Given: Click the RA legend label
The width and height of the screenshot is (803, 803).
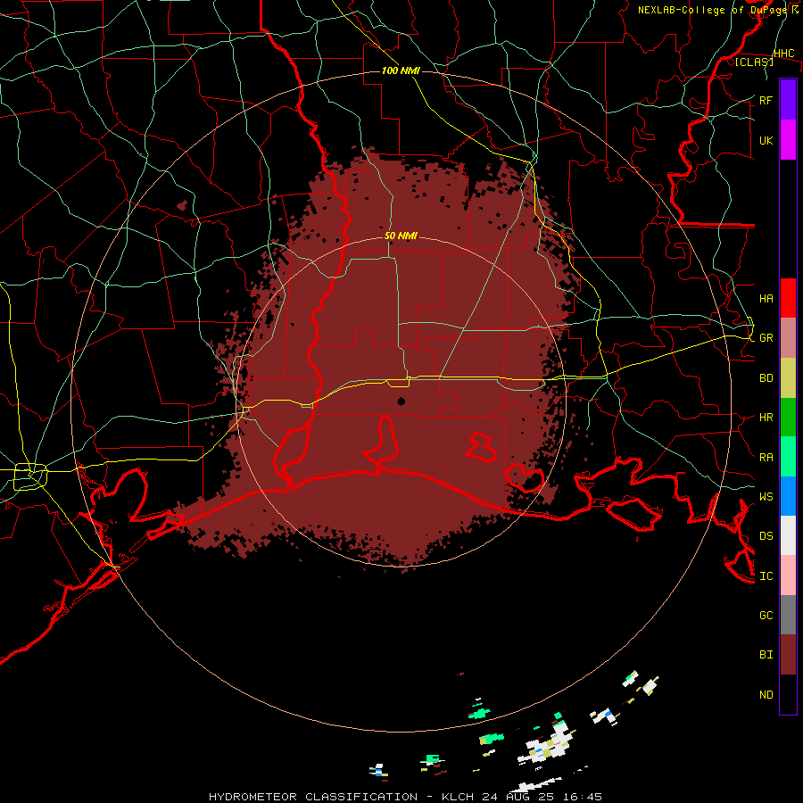Looking at the screenshot, I should pyautogui.click(x=766, y=457).
